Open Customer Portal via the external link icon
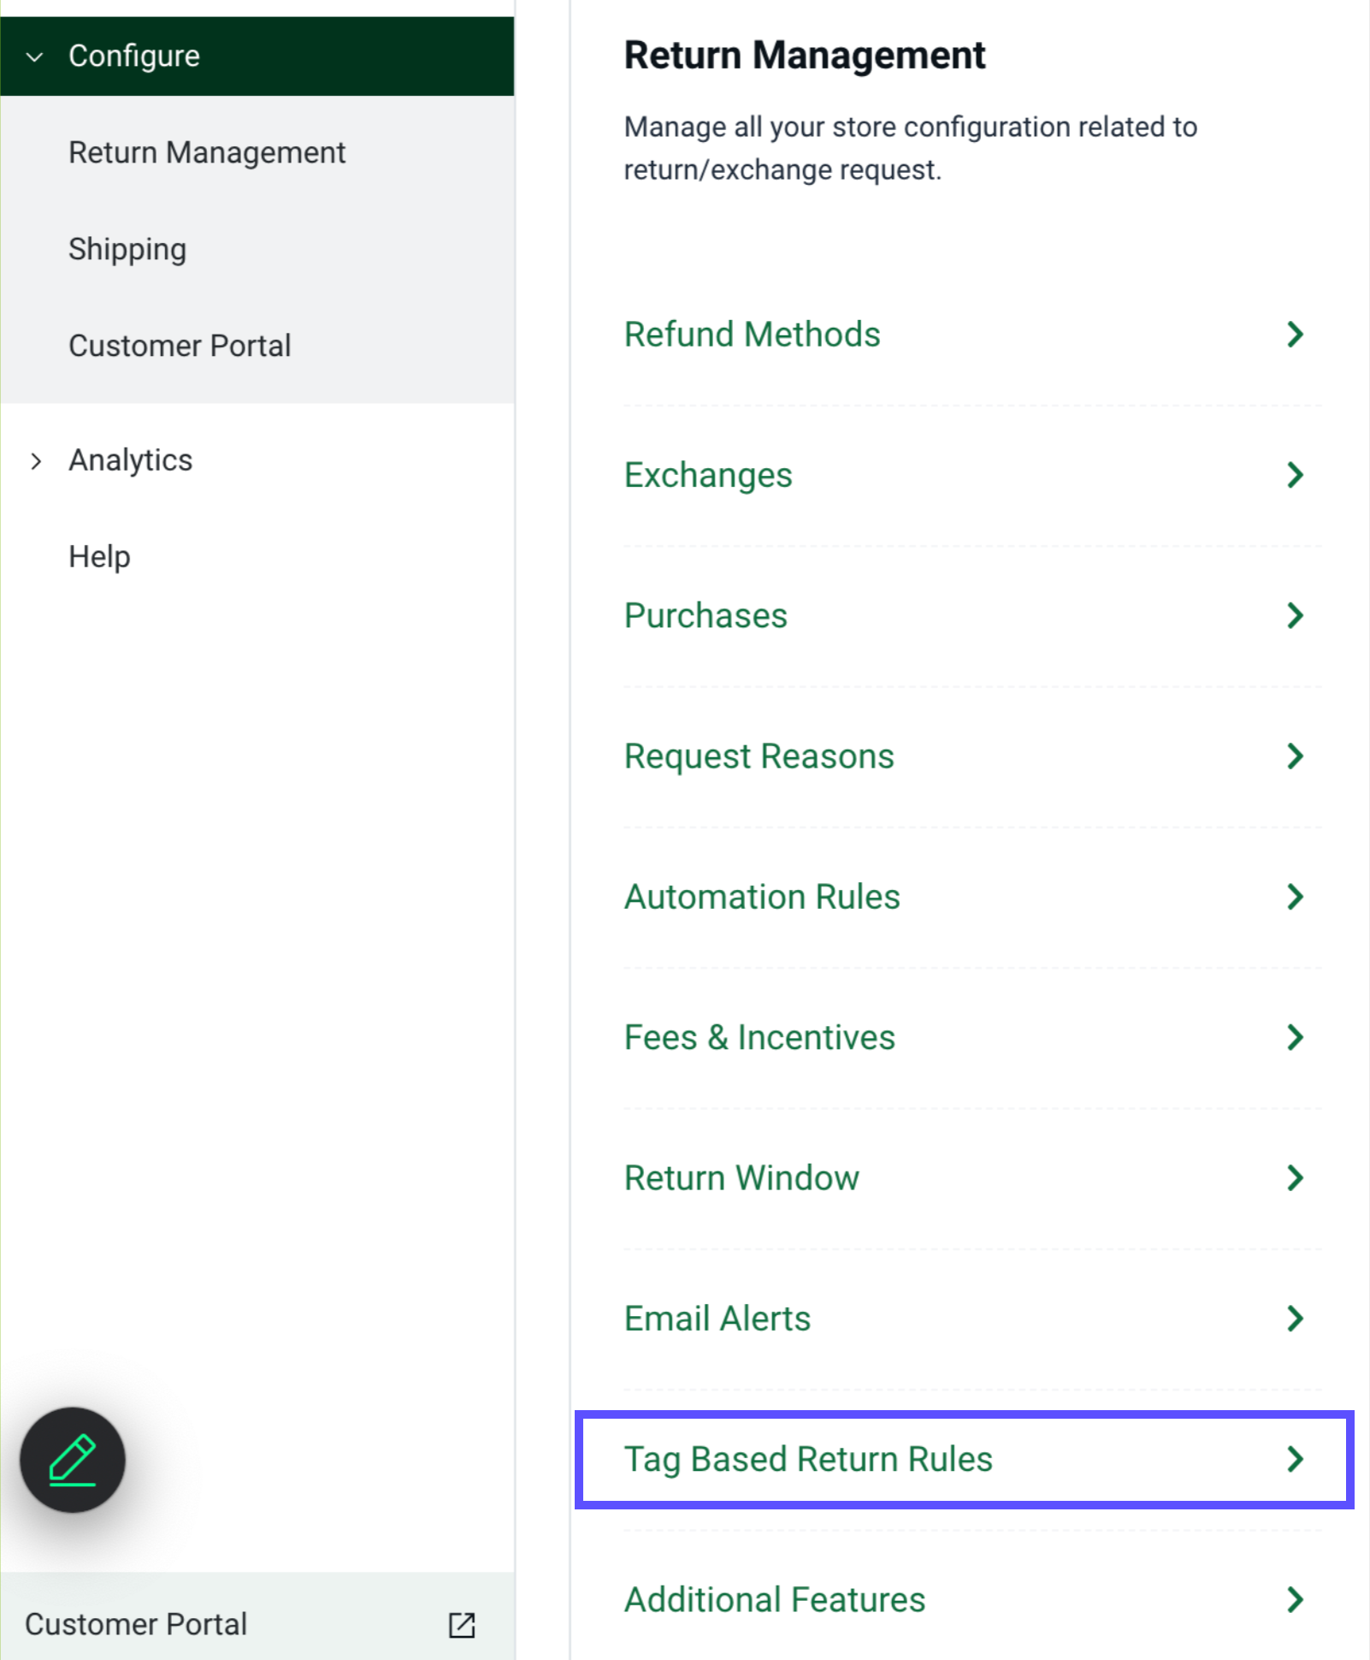 click(461, 1624)
